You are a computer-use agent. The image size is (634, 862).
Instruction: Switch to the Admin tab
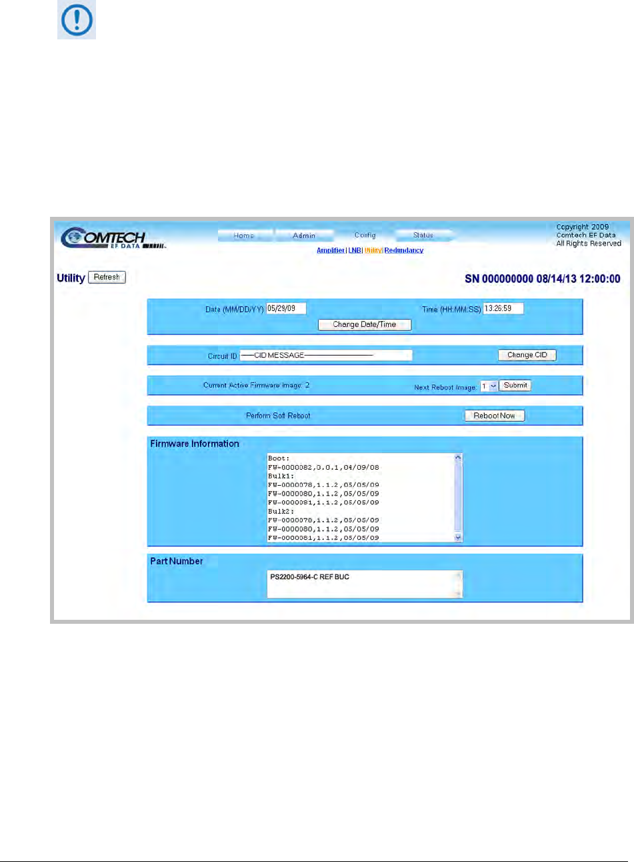(304, 236)
